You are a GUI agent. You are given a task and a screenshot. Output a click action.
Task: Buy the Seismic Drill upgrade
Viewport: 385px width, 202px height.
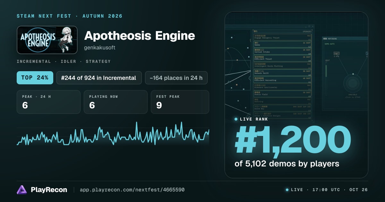point(282,72)
